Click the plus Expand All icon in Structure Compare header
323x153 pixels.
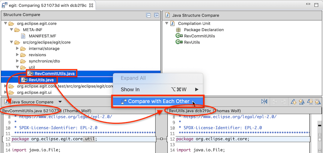157,15
